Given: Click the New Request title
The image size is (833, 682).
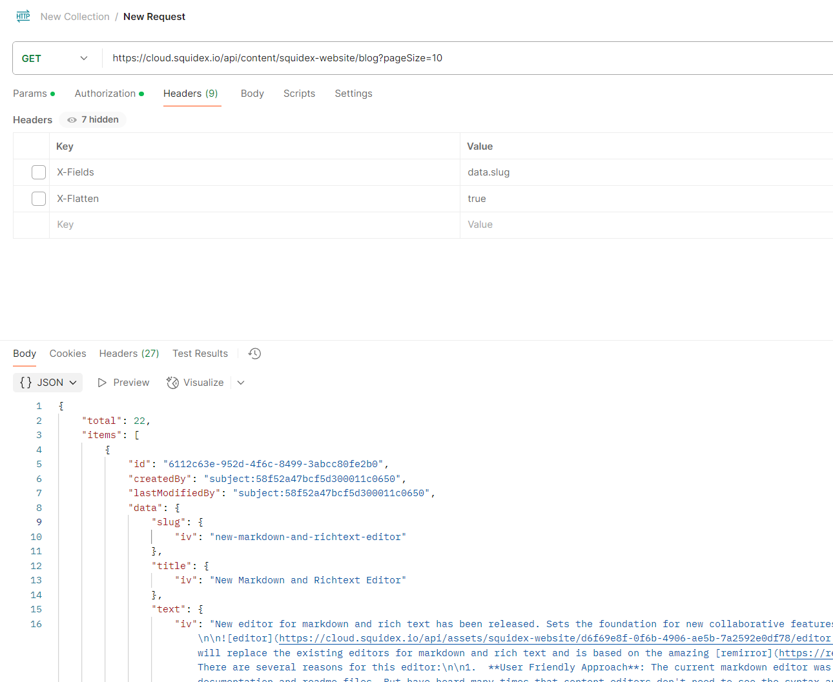Looking at the screenshot, I should (x=154, y=17).
